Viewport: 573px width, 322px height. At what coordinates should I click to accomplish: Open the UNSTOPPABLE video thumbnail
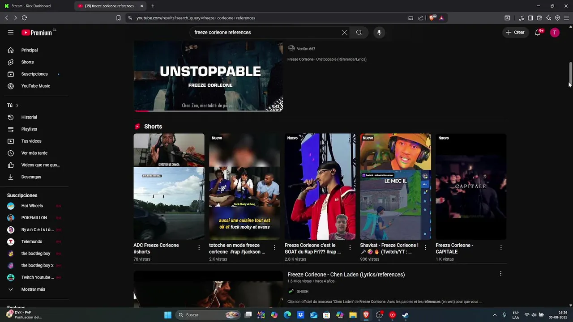coord(208,76)
